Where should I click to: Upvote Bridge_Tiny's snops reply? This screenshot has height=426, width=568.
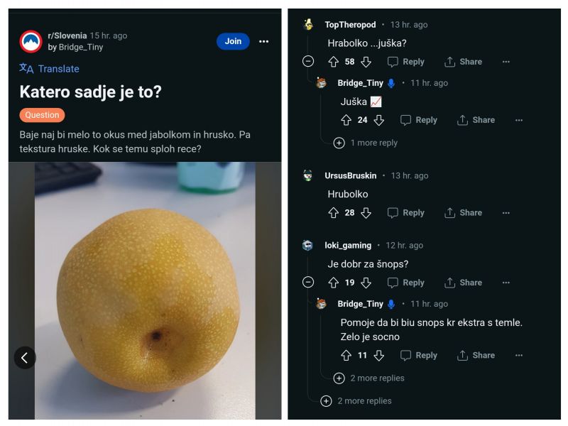(346, 355)
